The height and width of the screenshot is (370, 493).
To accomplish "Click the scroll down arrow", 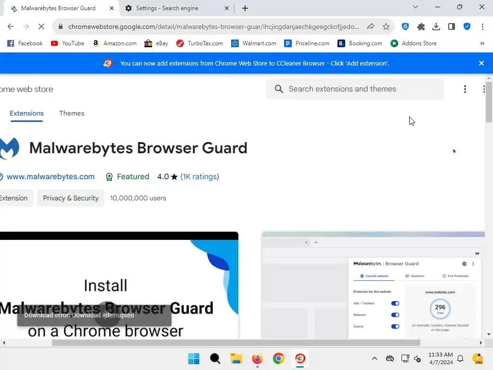I will 489,334.
